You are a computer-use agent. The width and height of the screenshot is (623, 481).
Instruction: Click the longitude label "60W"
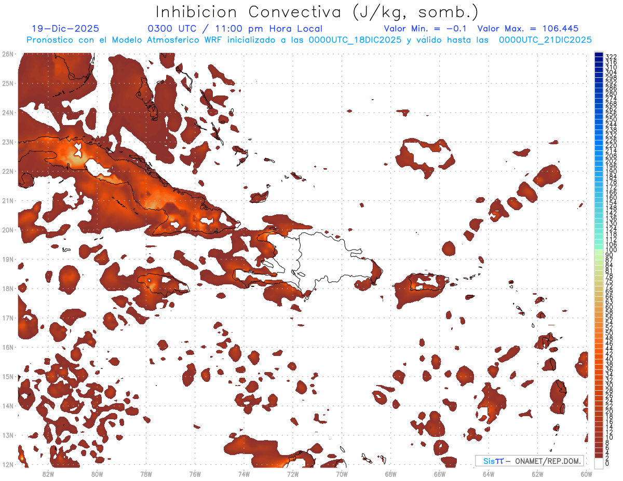(x=586, y=473)
